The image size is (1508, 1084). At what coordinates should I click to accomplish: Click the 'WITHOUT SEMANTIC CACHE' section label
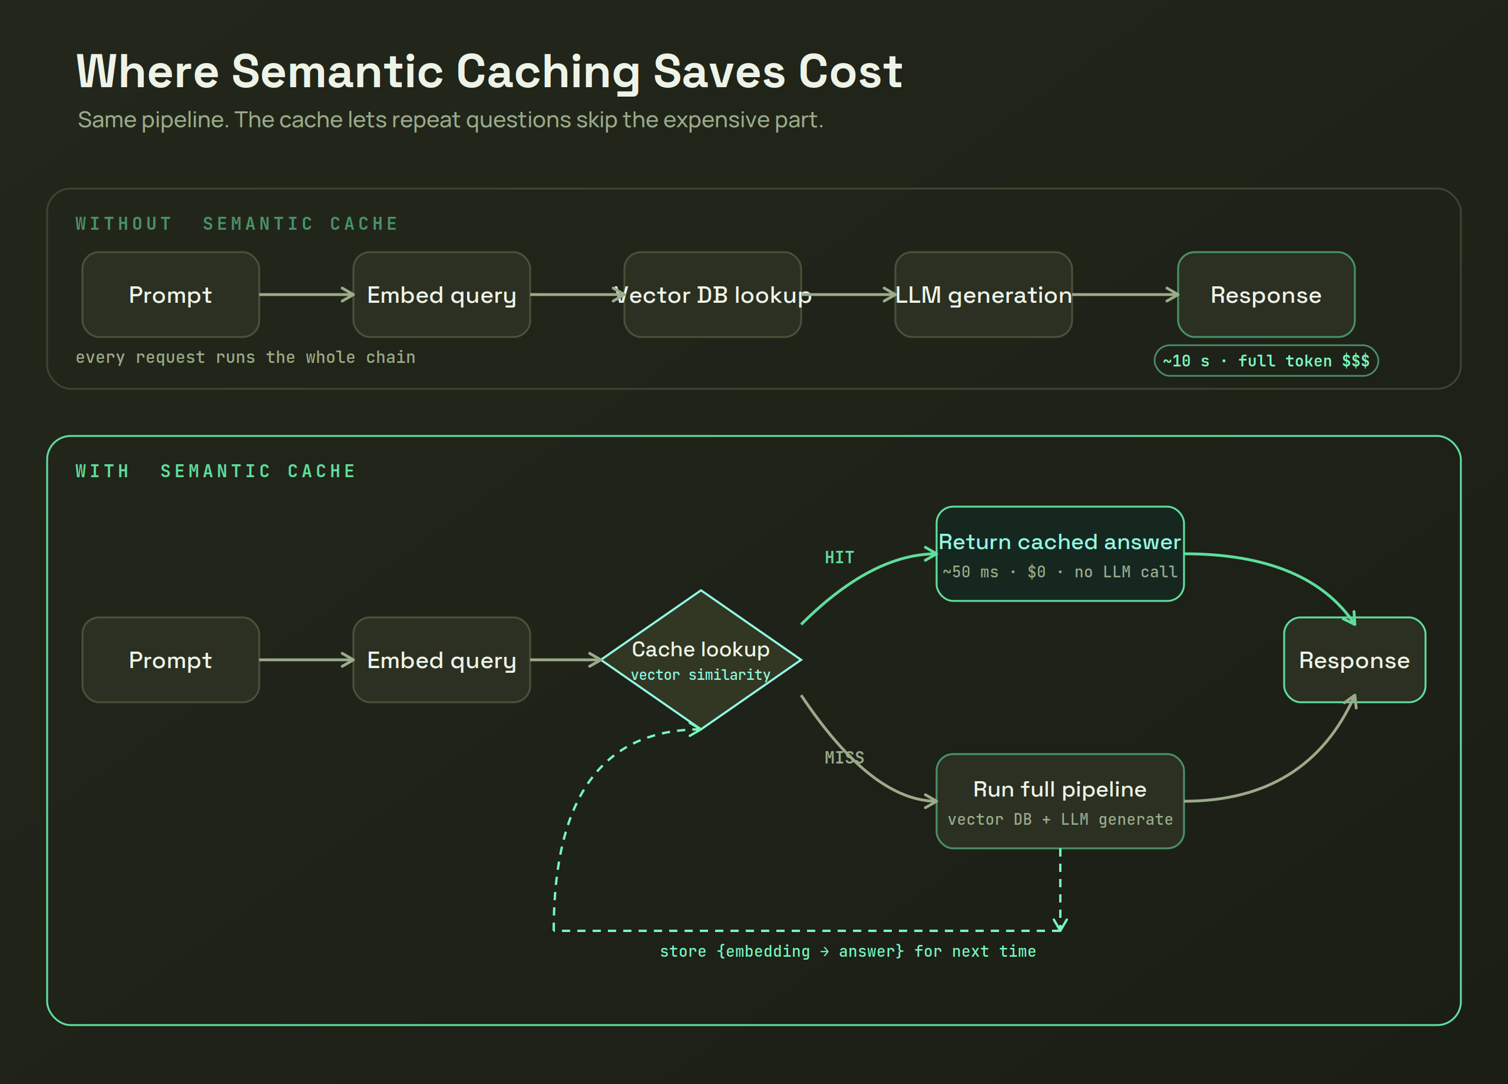(x=237, y=224)
